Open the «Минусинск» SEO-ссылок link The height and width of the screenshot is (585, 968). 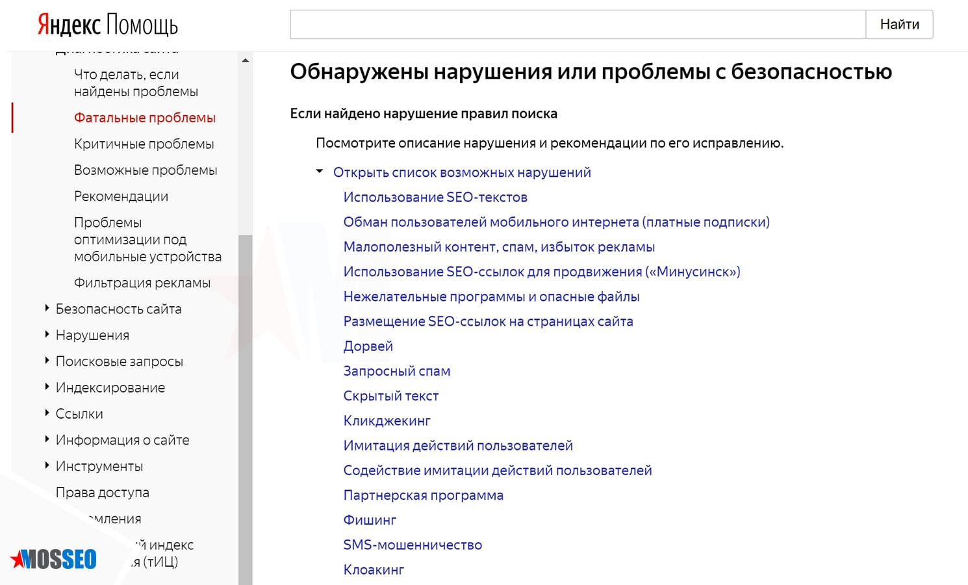point(542,272)
